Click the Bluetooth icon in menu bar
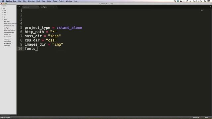This screenshot has height=119, width=212. click(x=184, y=1)
